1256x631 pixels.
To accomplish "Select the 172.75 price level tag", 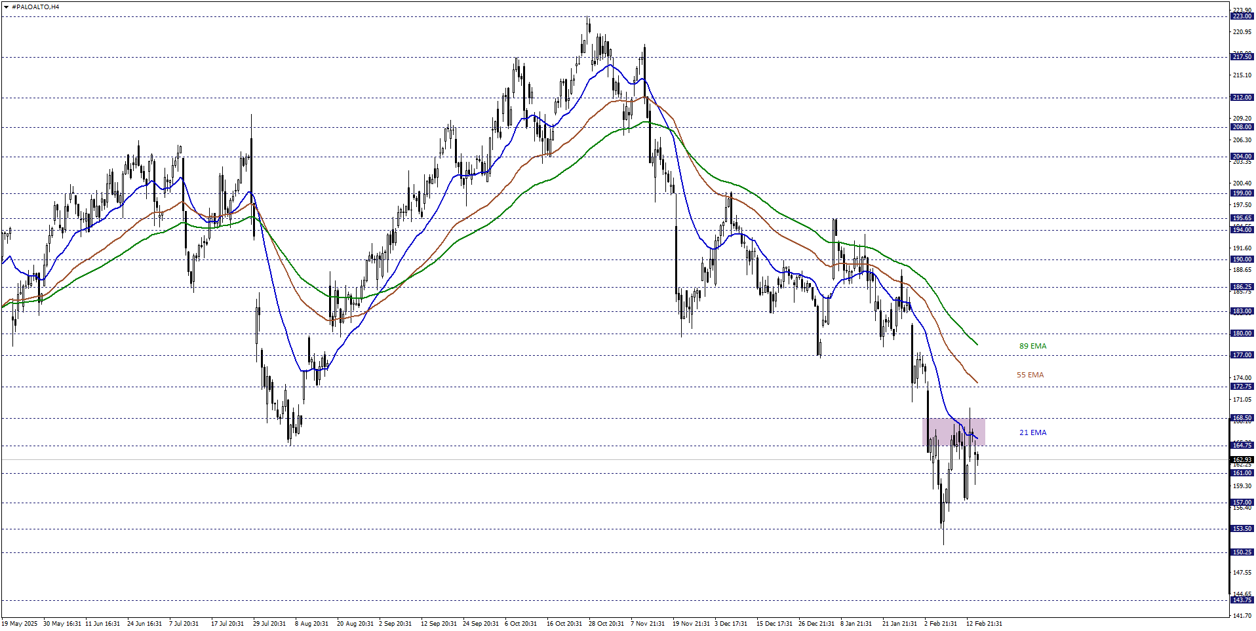I will (1242, 387).
